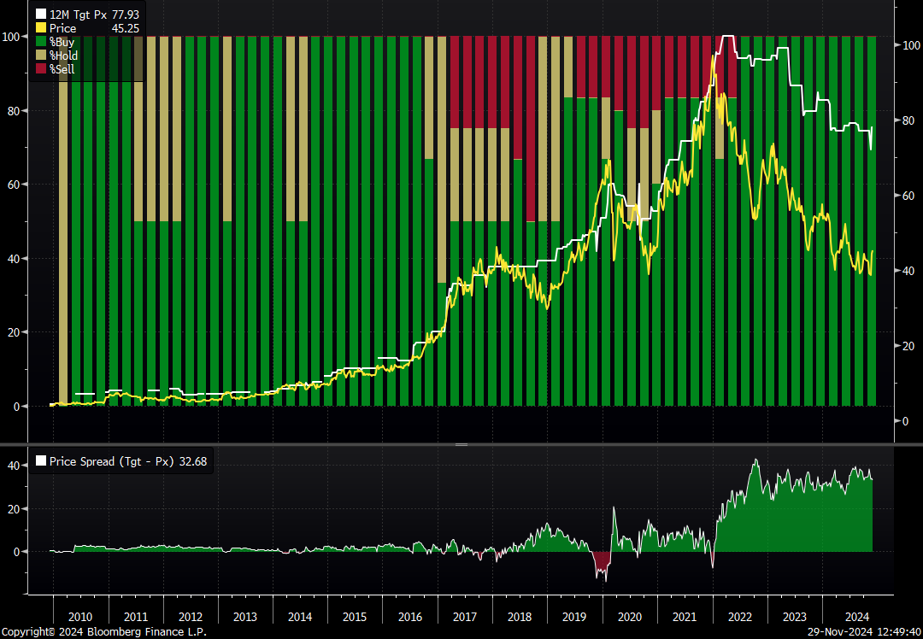923x639 pixels.
Task: Click the 2021 year label
Action: point(685,617)
